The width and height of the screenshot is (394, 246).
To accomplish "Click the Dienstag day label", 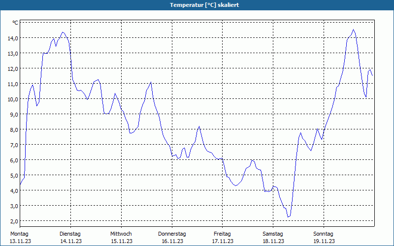I will pyautogui.click(x=70, y=234).
